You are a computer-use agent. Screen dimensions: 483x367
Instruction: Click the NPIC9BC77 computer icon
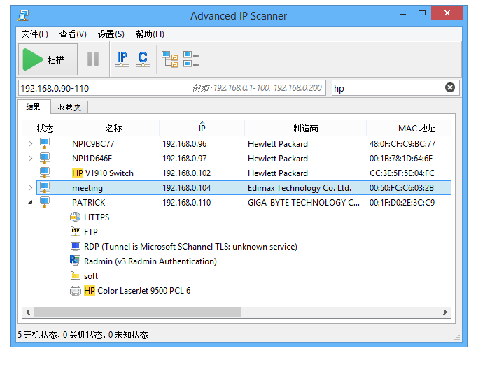(45, 143)
